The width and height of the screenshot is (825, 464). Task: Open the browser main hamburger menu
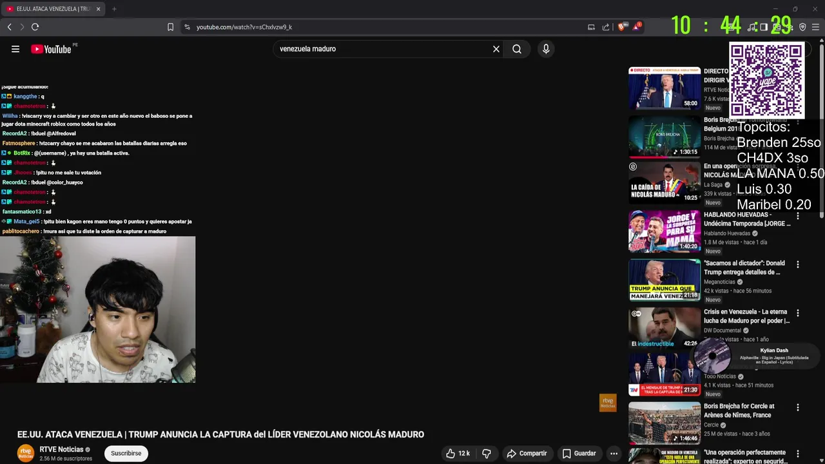click(x=815, y=27)
